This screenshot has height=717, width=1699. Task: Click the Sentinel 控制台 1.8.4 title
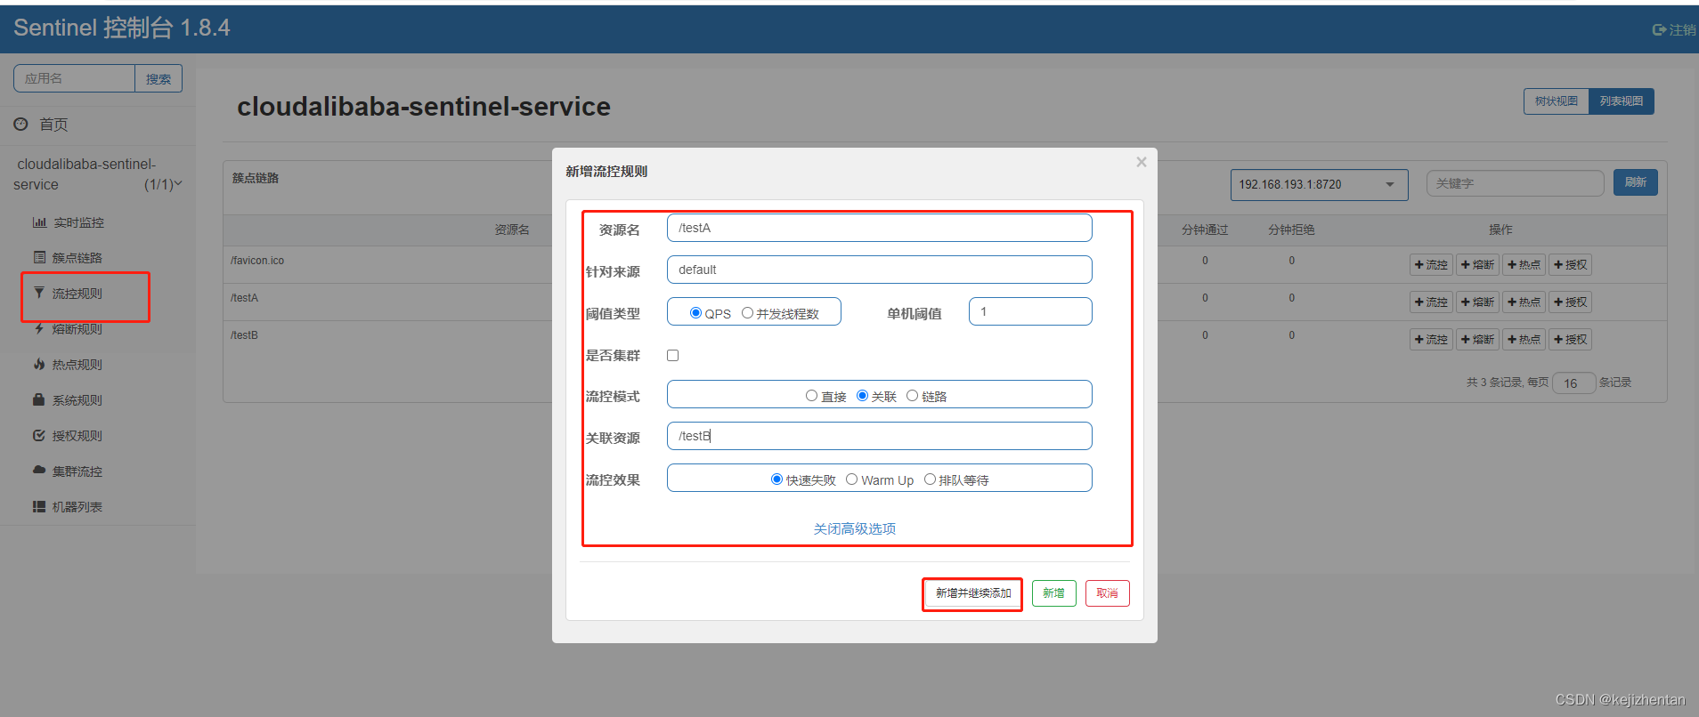click(122, 28)
